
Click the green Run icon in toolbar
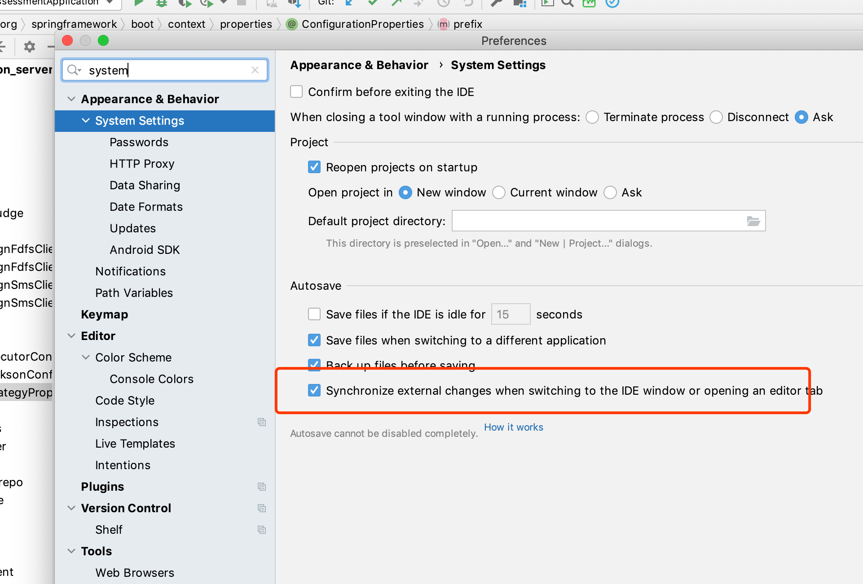138,3
